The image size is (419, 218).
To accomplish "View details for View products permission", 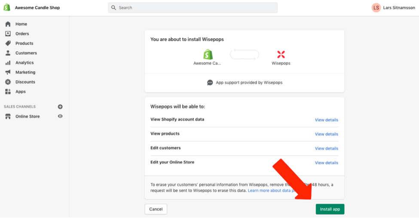I will pos(326,134).
